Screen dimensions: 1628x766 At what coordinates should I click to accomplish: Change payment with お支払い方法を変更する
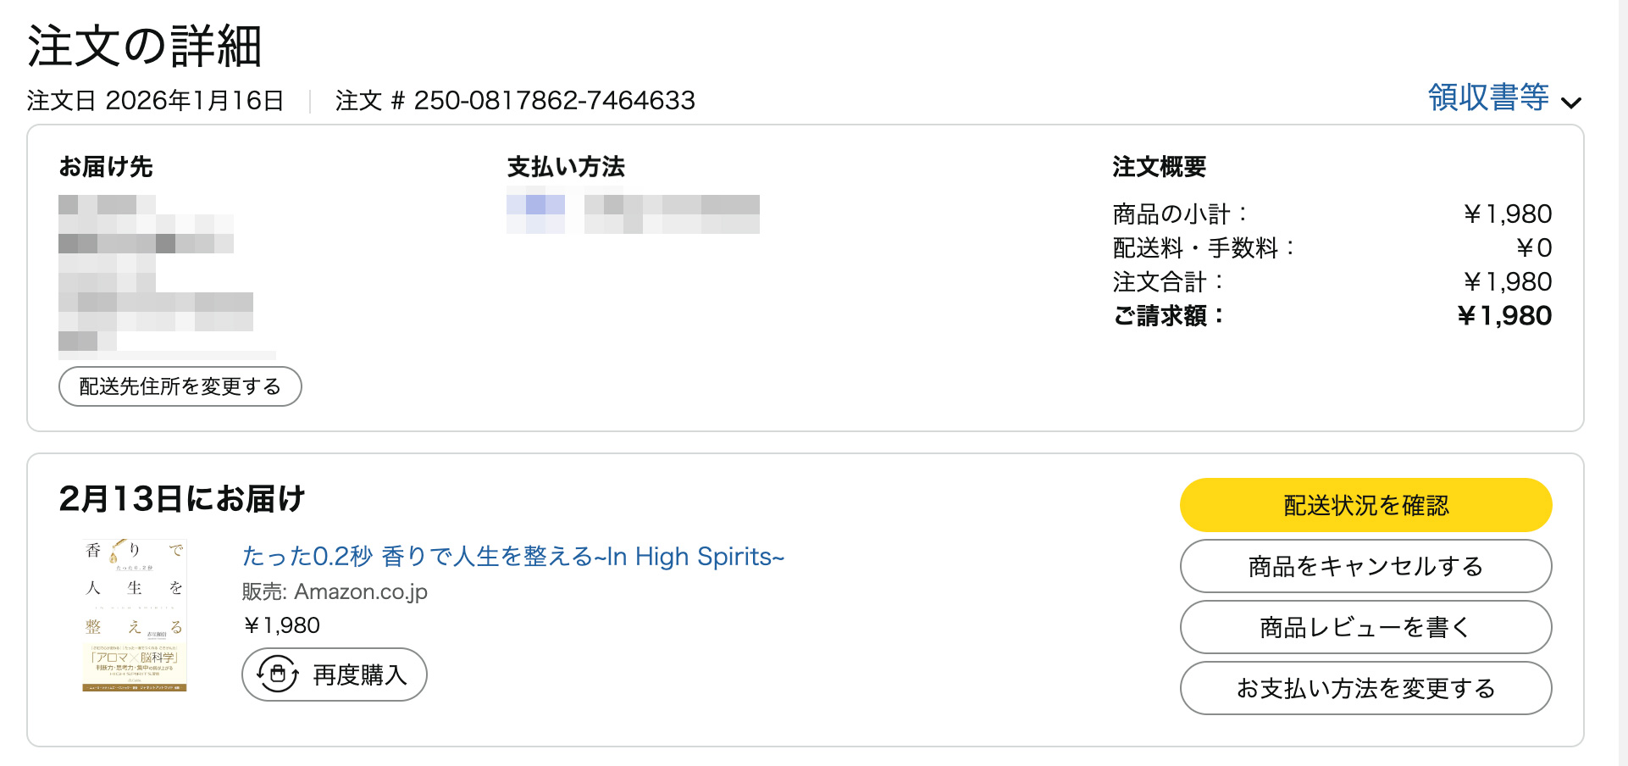(x=1365, y=689)
